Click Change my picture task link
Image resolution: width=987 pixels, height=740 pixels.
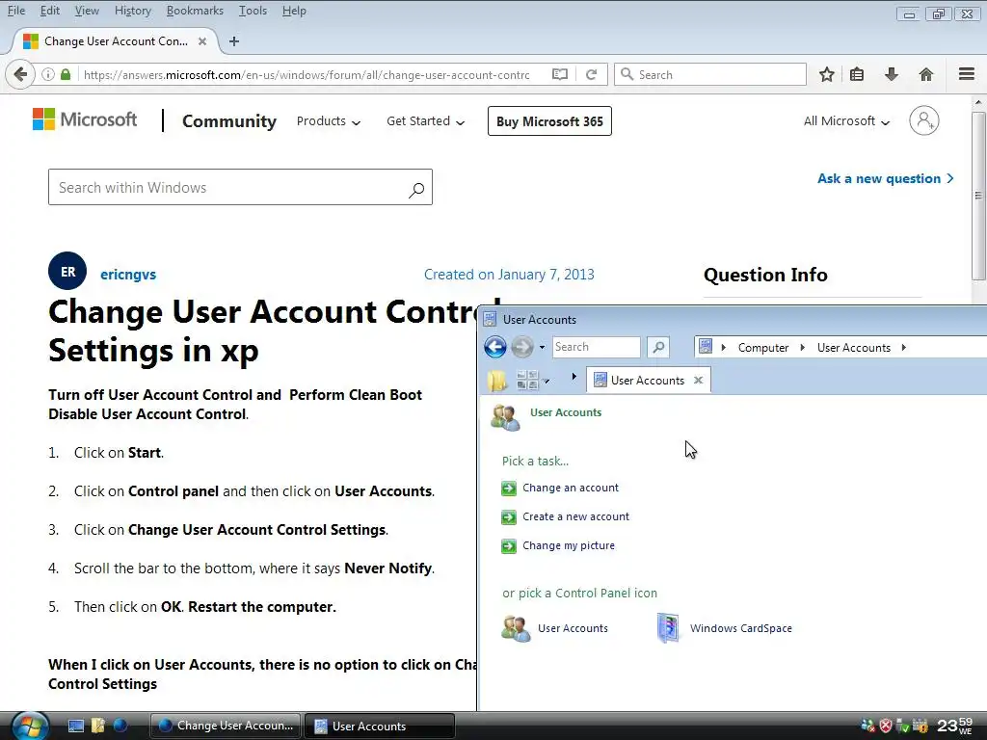569,545
